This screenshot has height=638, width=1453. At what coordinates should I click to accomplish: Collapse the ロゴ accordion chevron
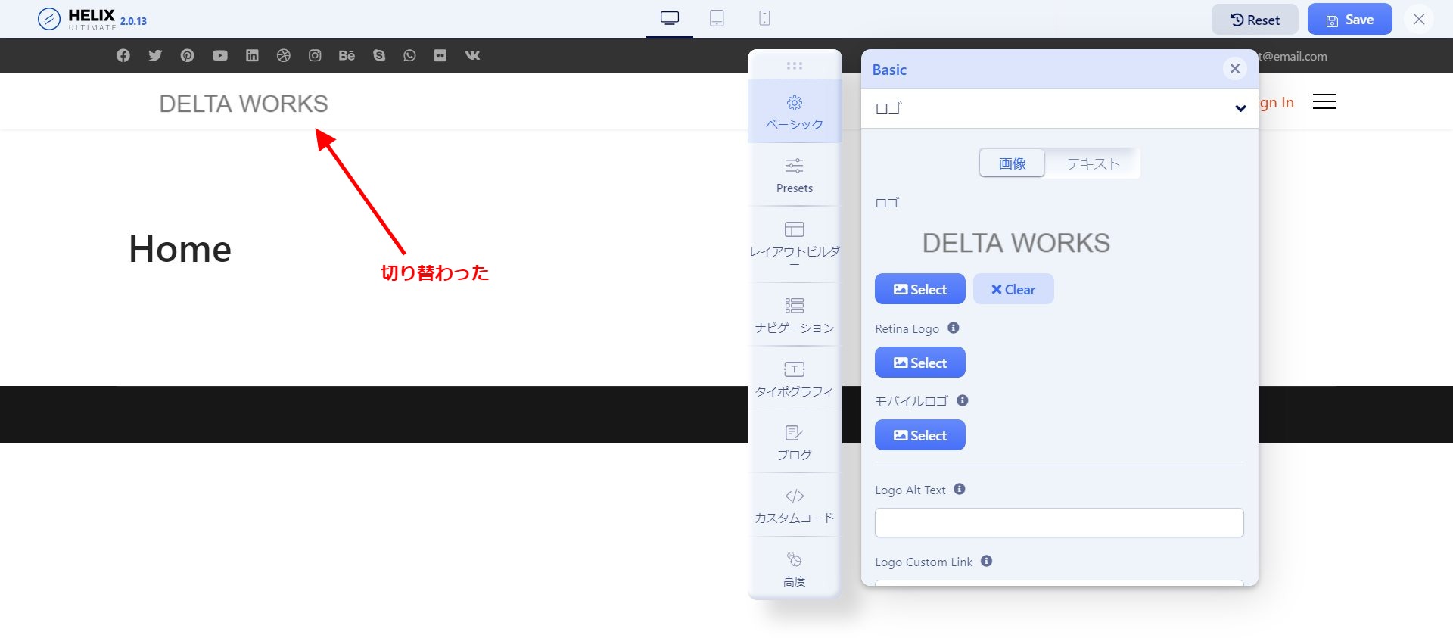click(1240, 108)
